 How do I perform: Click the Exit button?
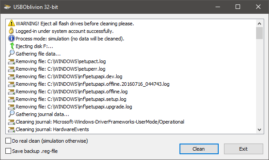point(244,149)
